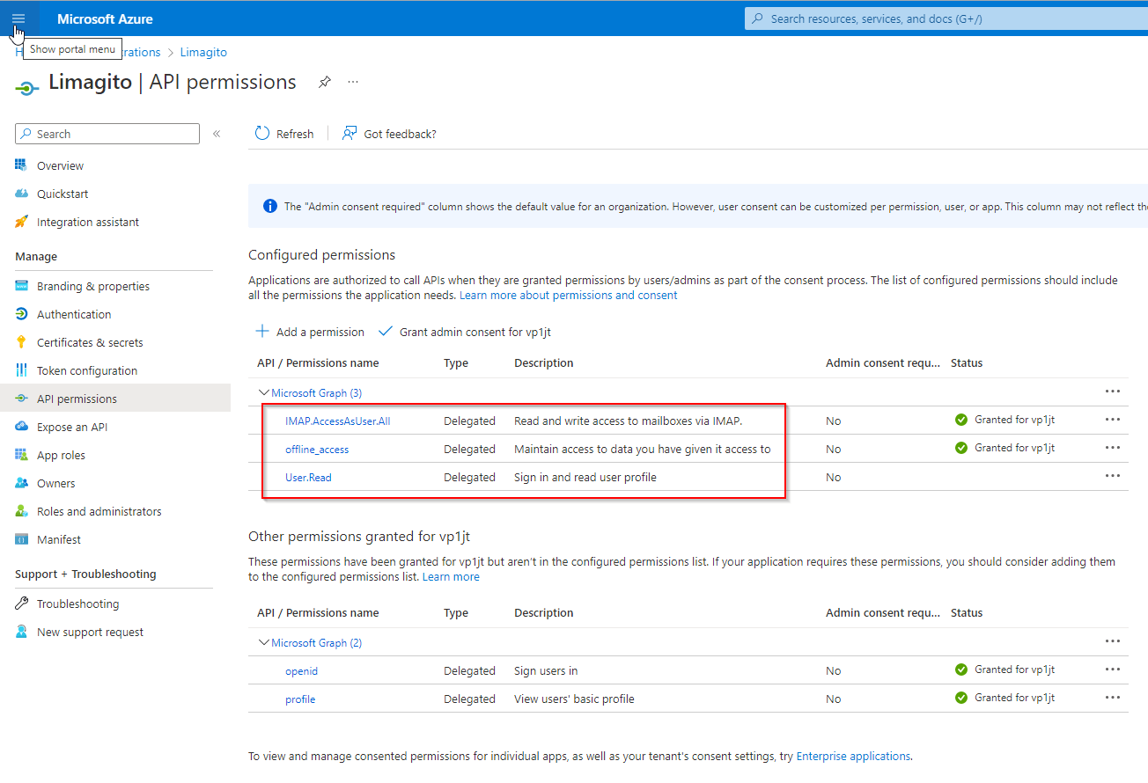Pin the Limagito API permissions page
The height and width of the screenshot is (783, 1148).
(x=325, y=82)
